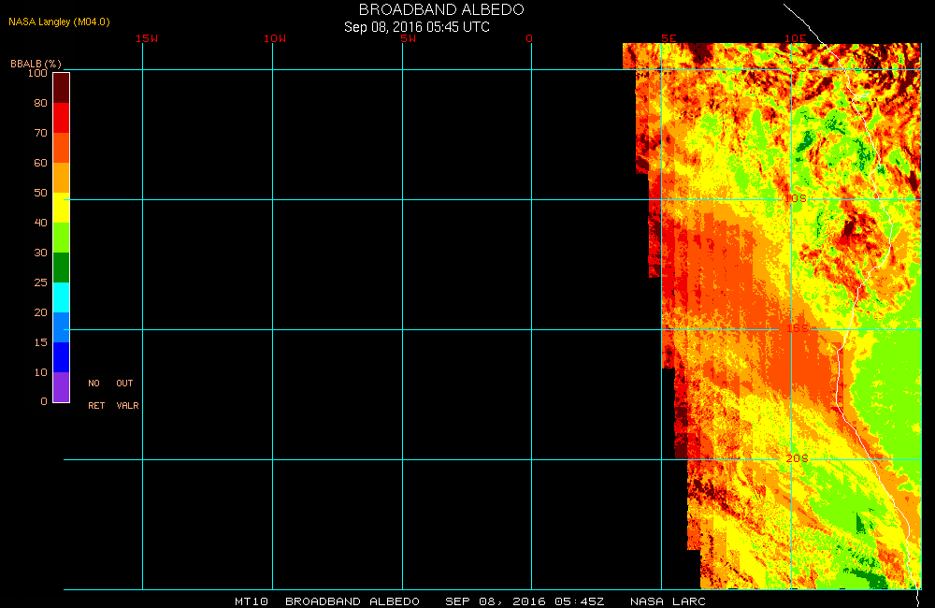Select the bright red 70-80% legend swatch
This screenshot has width=935, height=608.
[x=61, y=117]
